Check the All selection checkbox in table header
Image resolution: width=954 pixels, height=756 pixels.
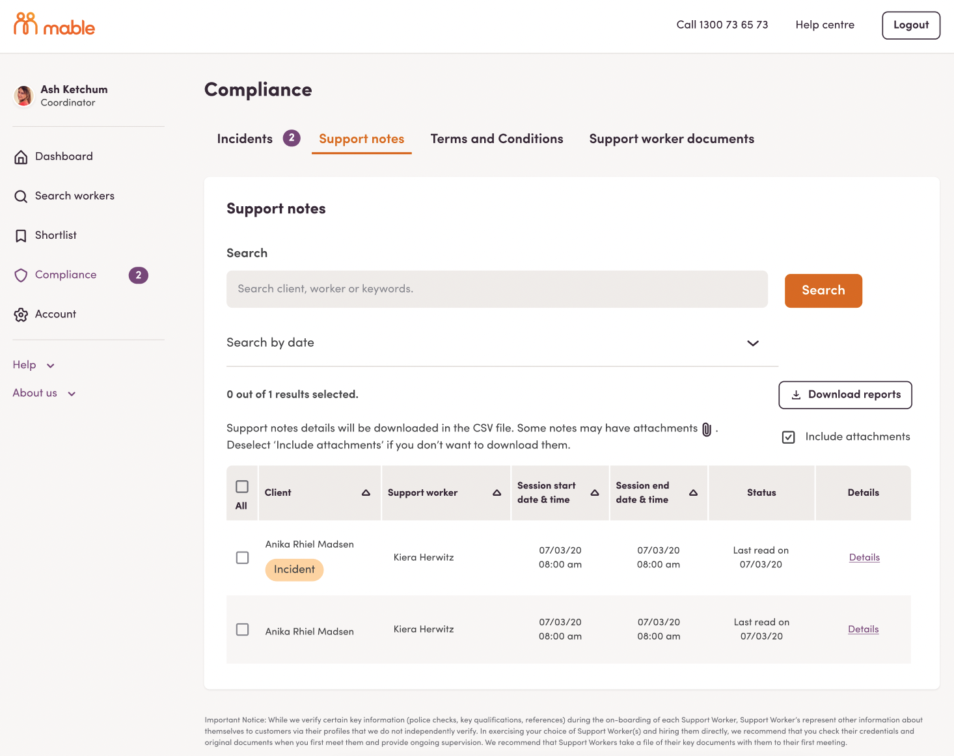(x=242, y=485)
